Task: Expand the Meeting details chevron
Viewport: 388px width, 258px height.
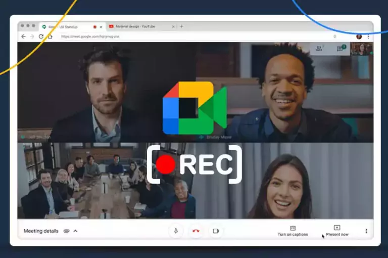Action: pos(75,231)
